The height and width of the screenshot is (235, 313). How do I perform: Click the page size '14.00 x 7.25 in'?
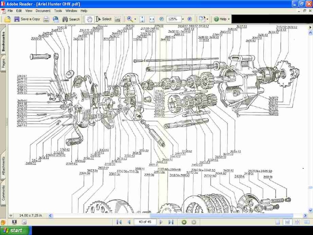coord(30,215)
